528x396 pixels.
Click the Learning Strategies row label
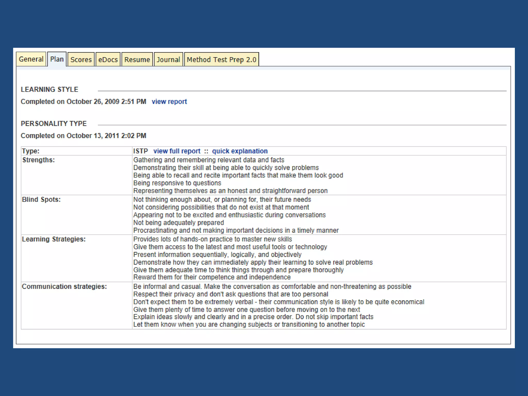[x=54, y=239]
